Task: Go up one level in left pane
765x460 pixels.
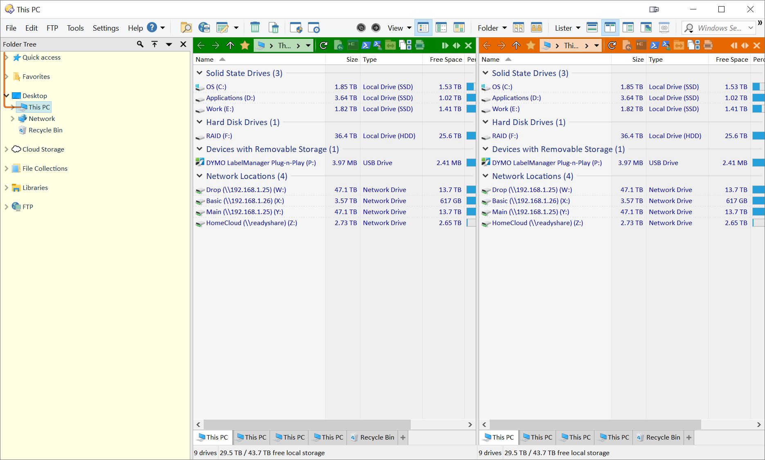Action: tap(230, 45)
